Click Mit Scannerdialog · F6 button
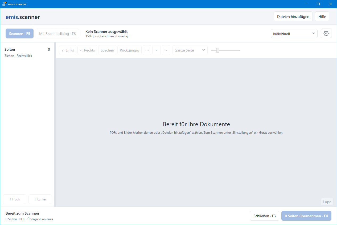 click(x=57, y=34)
